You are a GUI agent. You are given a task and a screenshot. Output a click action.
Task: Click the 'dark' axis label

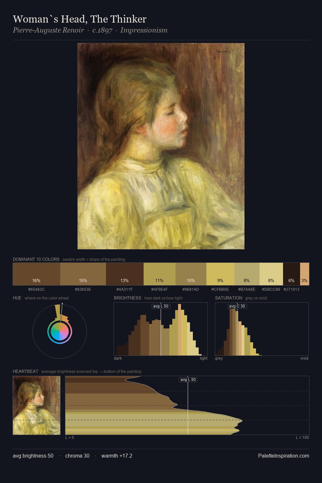pos(118,358)
